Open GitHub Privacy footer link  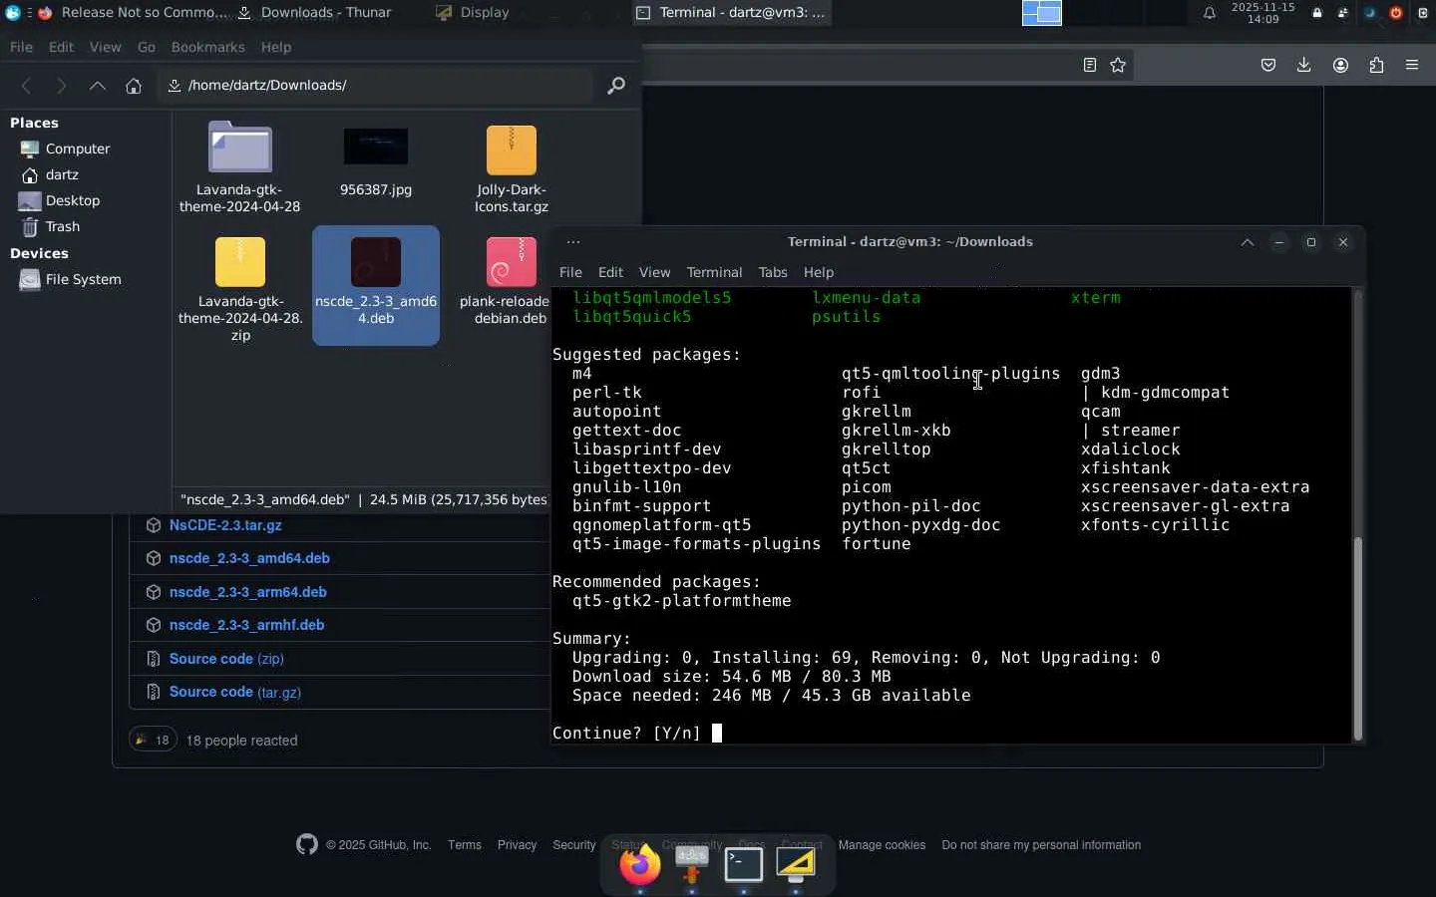coord(517,845)
